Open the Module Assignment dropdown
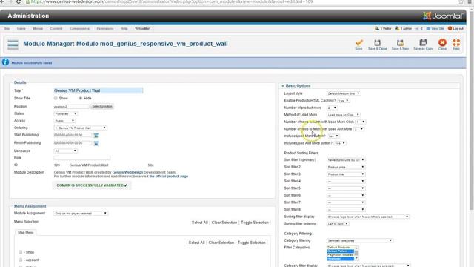Viewport: 474px width, 267px height. pos(81,214)
